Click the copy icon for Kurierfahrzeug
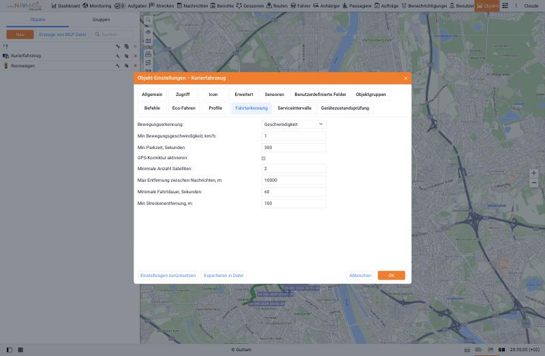This screenshot has height=356, width=545. [x=127, y=56]
